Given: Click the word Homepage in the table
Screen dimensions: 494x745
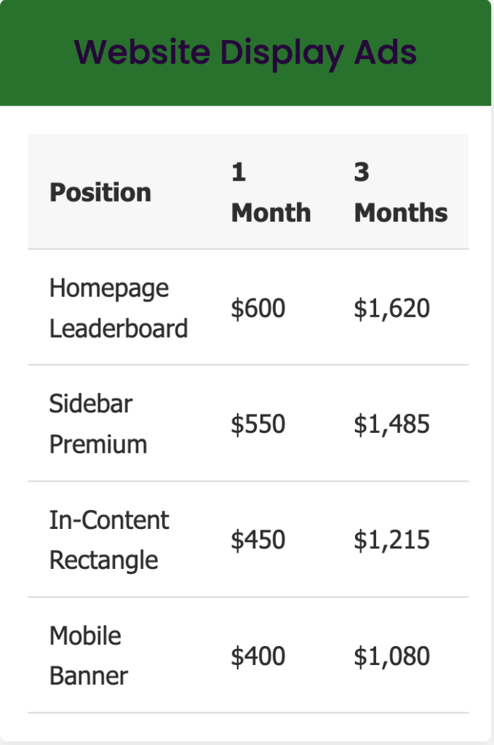Looking at the screenshot, I should pyautogui.click(x=109, y=288).
